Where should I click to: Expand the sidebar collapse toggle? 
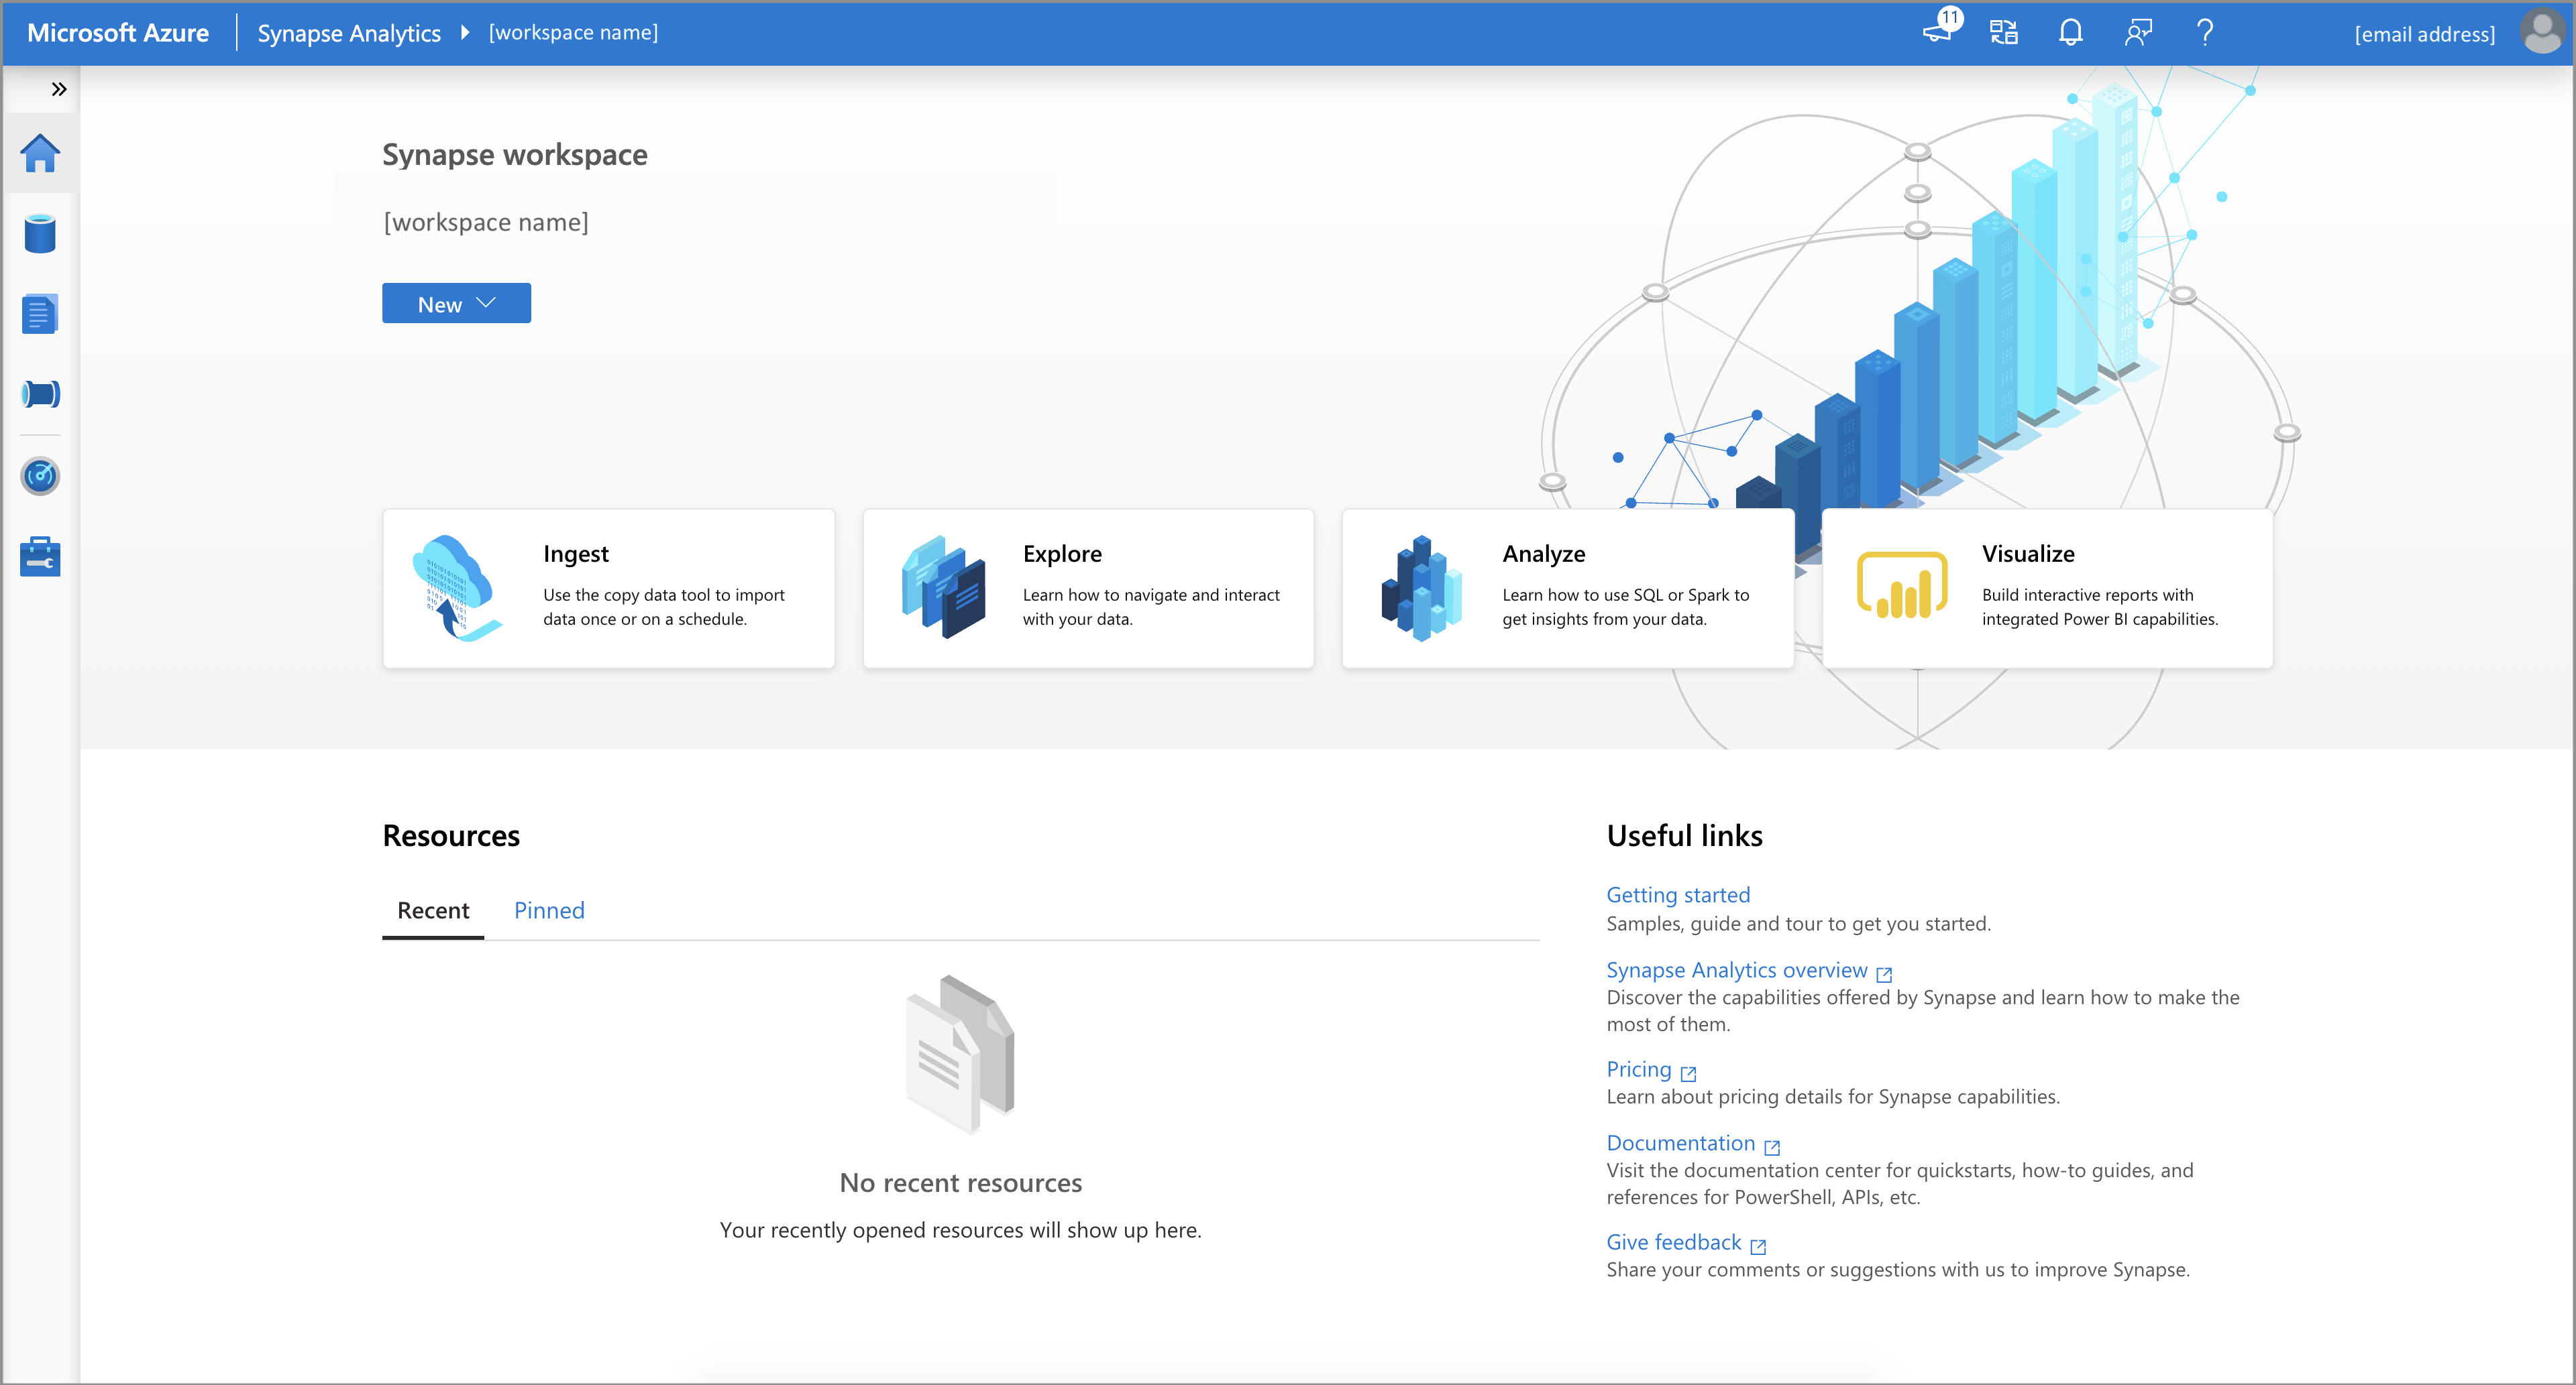pos(58,88)
